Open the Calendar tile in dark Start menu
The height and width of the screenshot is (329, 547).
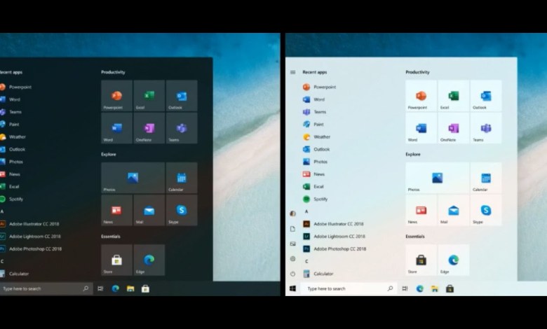182,178
